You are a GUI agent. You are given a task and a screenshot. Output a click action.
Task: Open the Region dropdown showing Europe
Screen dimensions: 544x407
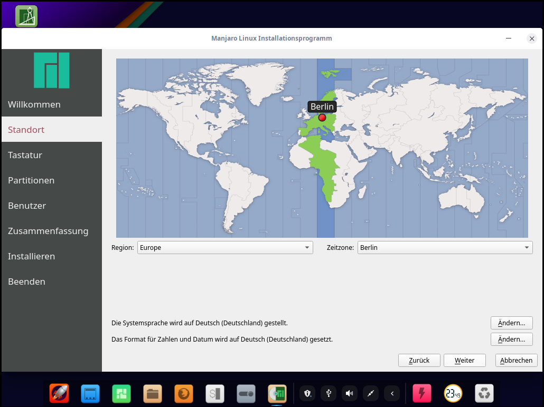(225, 247)
